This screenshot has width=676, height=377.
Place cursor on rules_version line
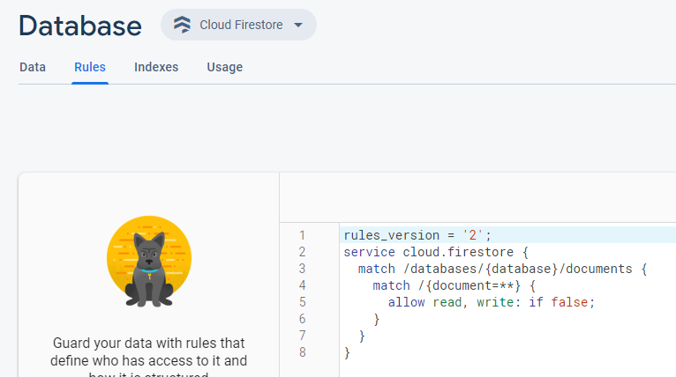click(417, 235)
